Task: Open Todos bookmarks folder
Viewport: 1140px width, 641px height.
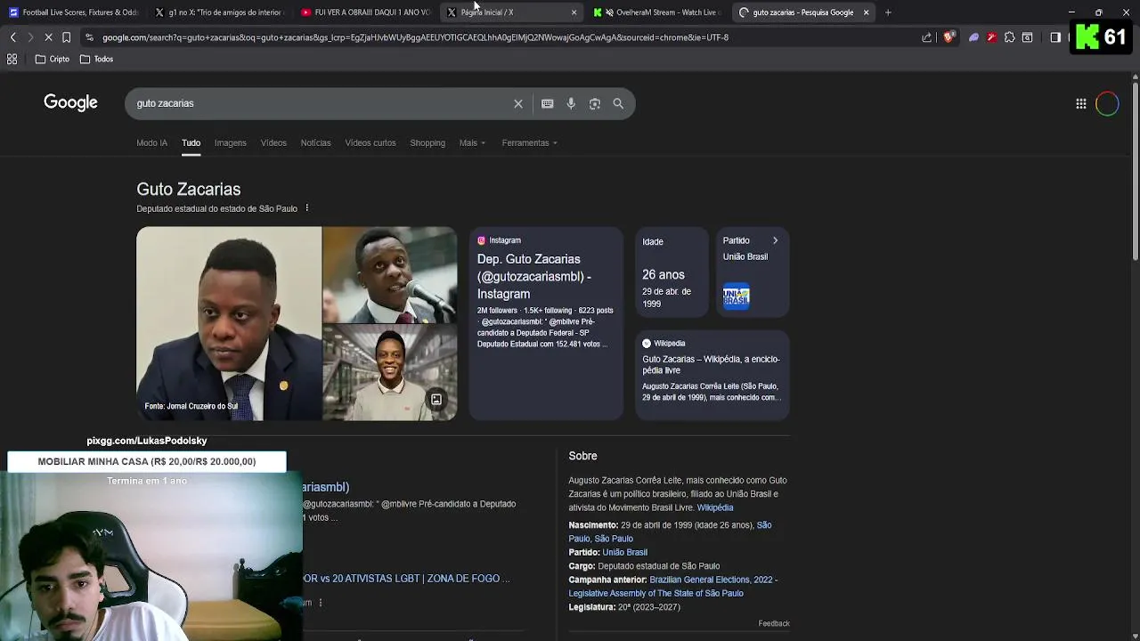Action: coord(96,59)
